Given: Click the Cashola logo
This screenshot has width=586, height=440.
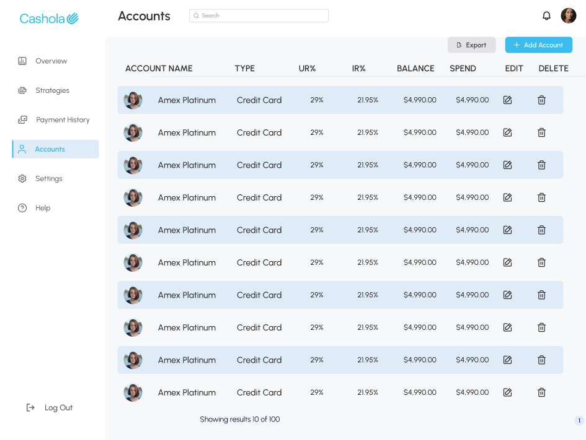Looking at the screenshot, I should click(x=49, y=19).
